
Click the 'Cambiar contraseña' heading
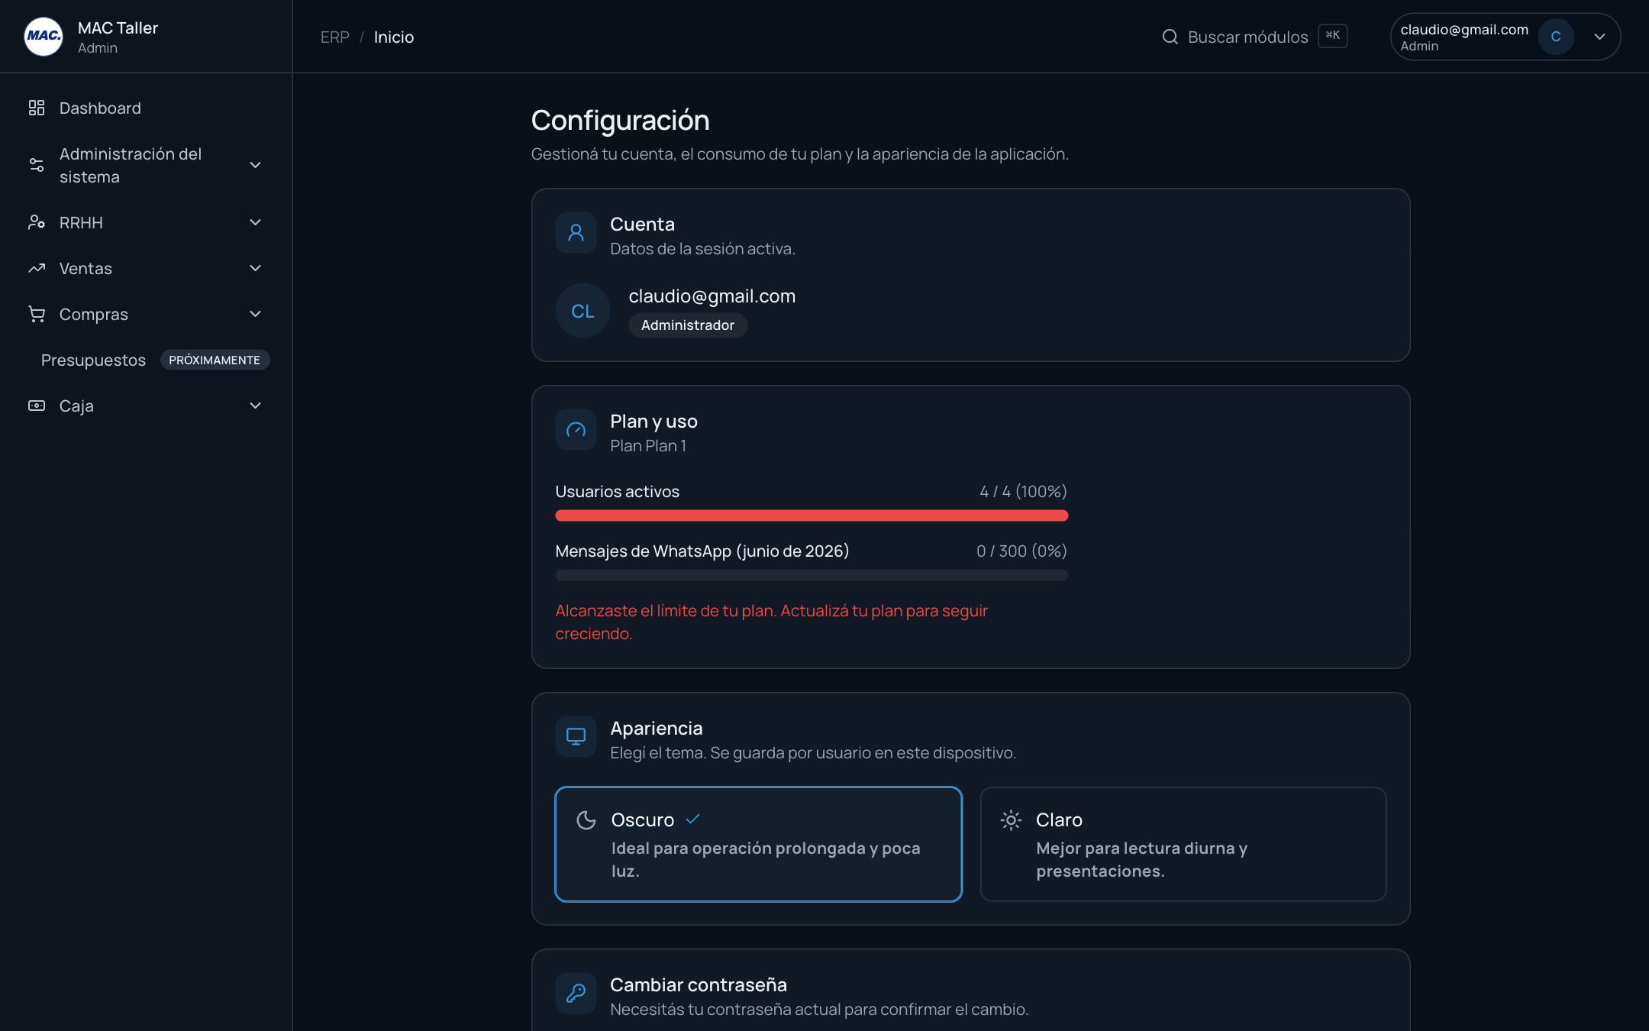pos(699,984)
